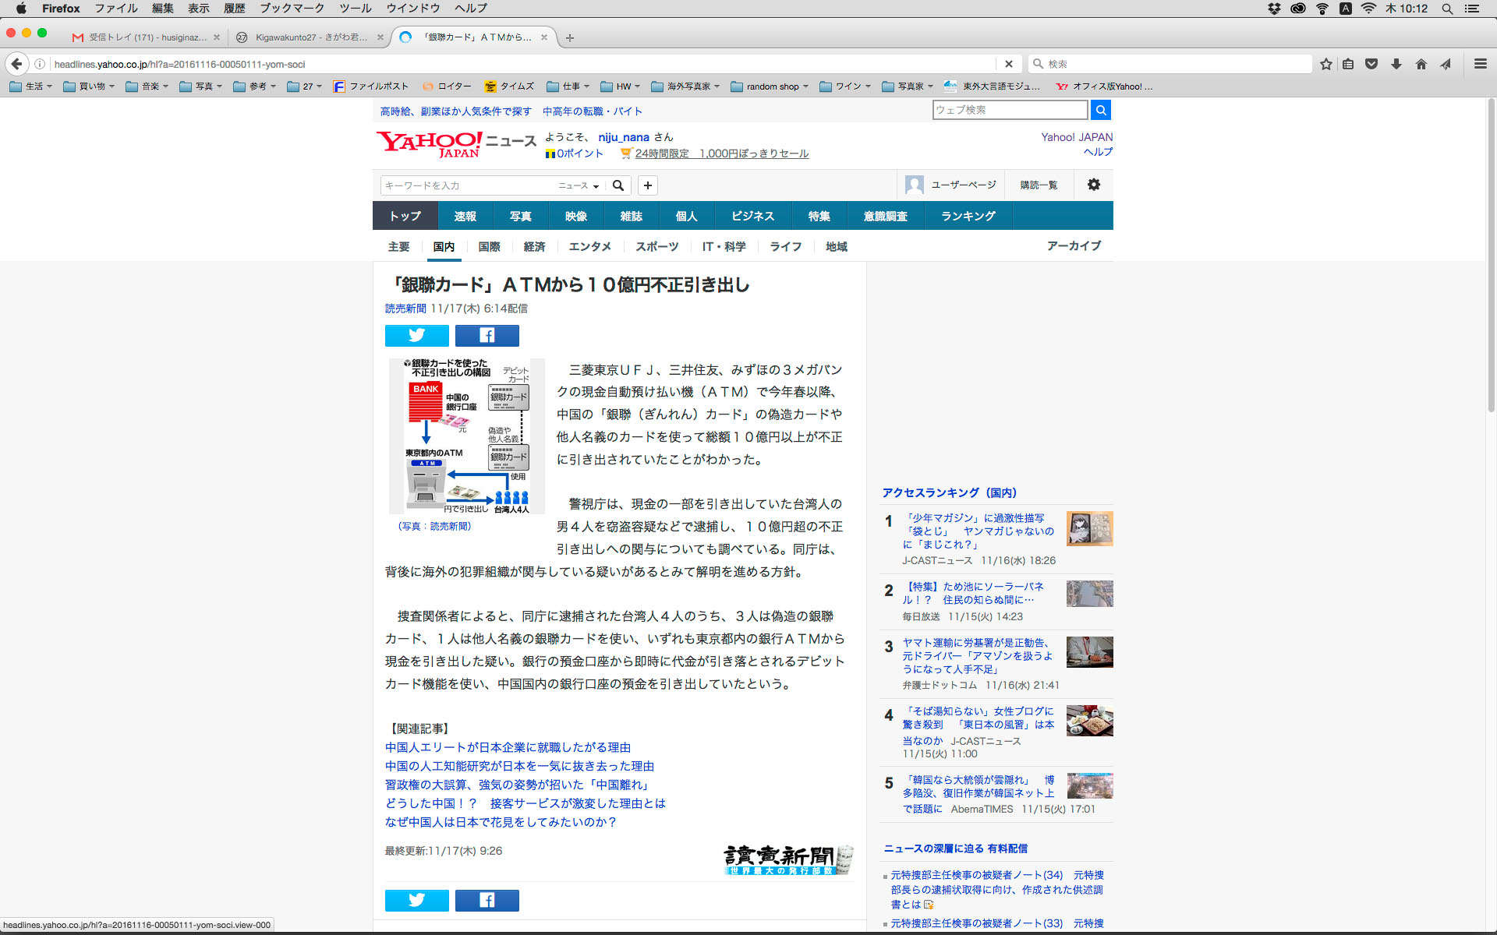Image resolution: width=1497 pixels, height=935 pixels.
Task: Click the Firefox bookmark star icon
Action: tap(1325, 64)
